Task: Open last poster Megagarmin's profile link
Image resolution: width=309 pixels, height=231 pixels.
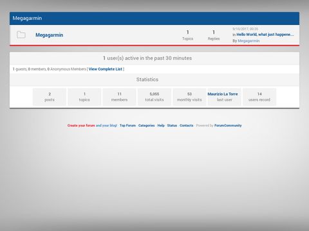Action: pyautogui.click(x=248, y=41)
